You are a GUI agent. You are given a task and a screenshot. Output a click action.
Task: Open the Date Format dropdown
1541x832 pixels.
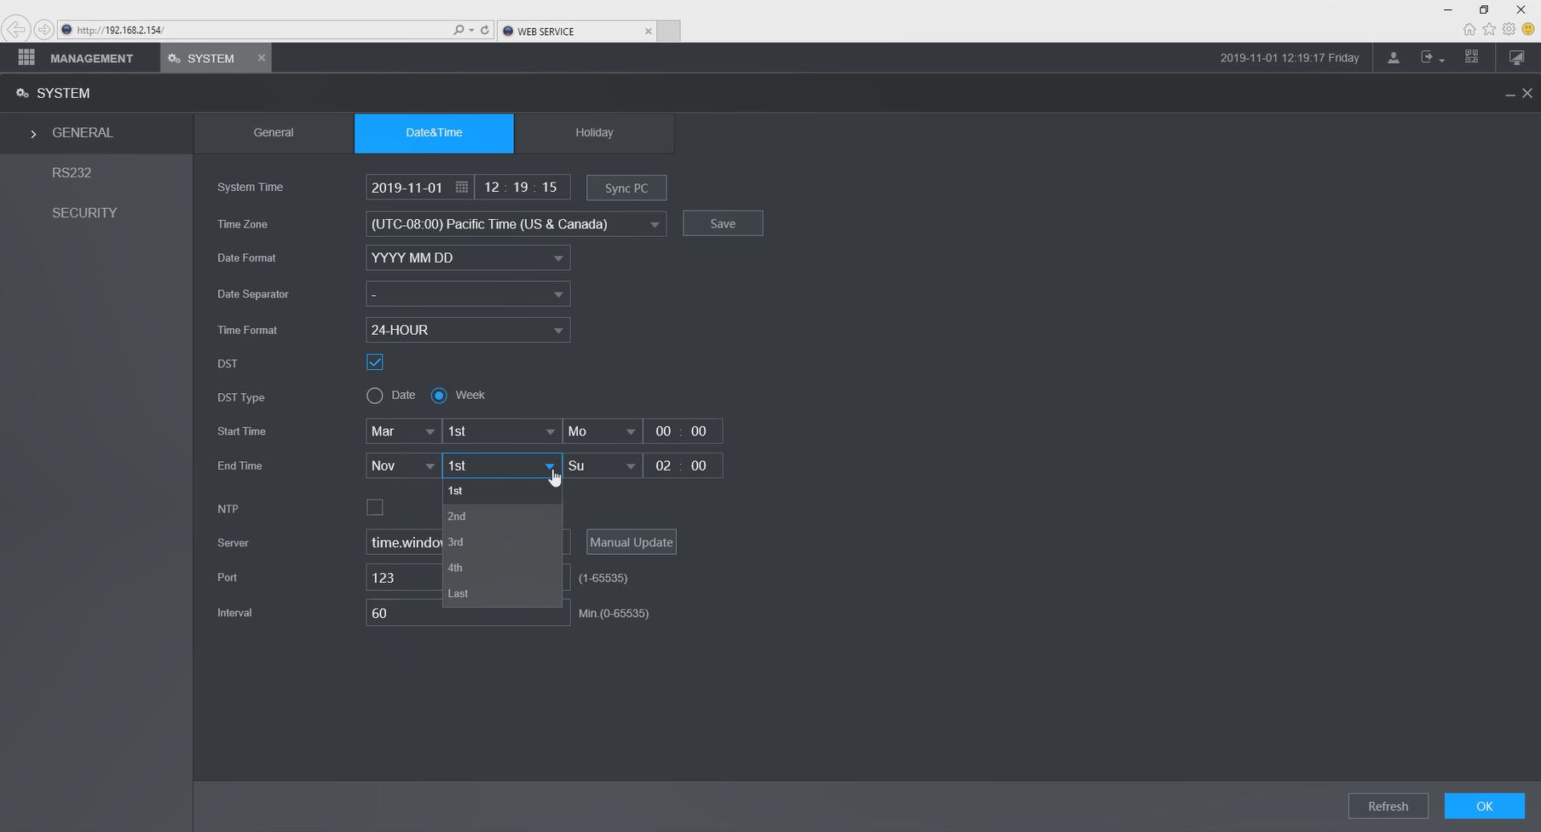pyautogui.click(x=468, y=258)
